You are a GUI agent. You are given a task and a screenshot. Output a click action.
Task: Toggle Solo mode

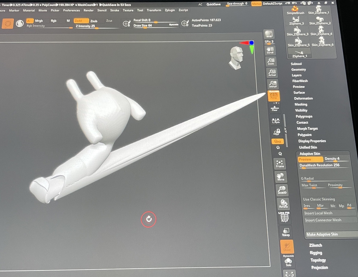(x=288, y=262)
